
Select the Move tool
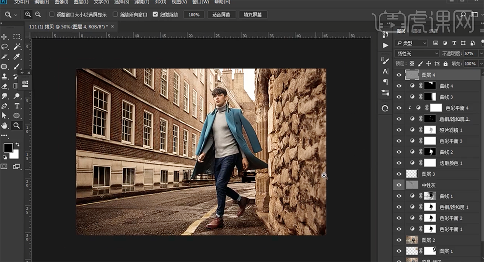[5, 37]
